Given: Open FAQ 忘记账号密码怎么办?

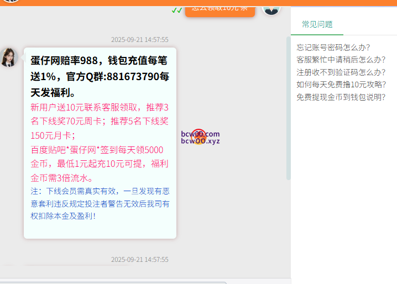Looking at the screenshot, I should point(333,48).
